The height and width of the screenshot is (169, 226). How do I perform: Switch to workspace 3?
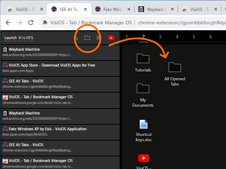point(160,37)
